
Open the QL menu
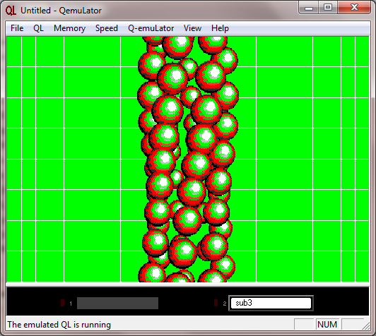38,28
